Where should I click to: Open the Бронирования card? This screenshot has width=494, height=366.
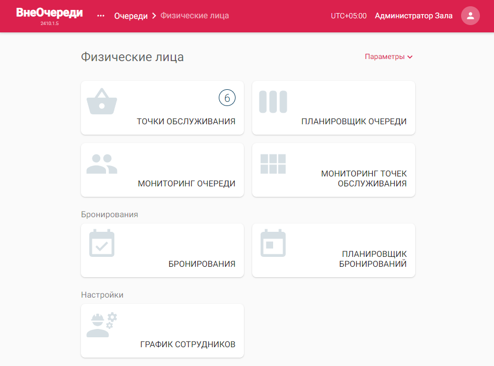point(162,251)
